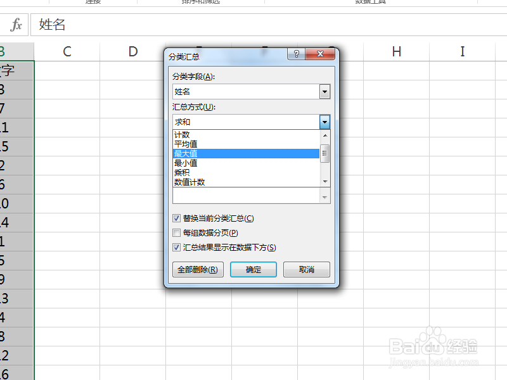Click the 确定 button to confirm subtotal

click(253, 269)
